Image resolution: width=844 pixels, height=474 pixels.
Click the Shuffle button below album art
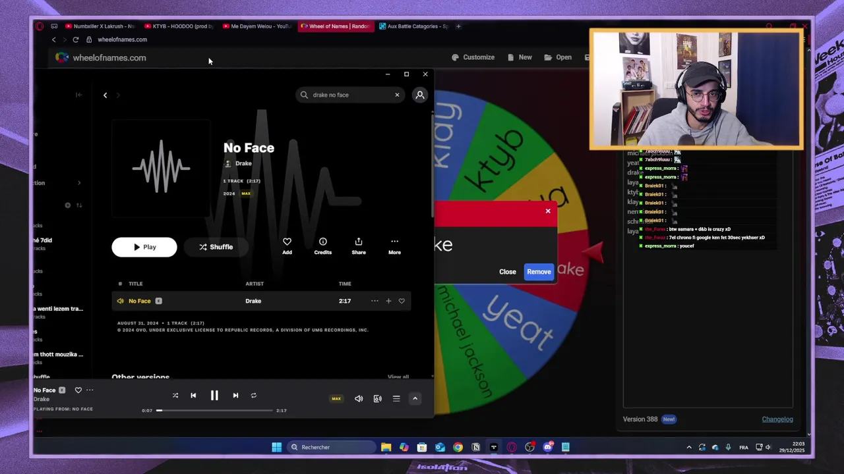216,247
